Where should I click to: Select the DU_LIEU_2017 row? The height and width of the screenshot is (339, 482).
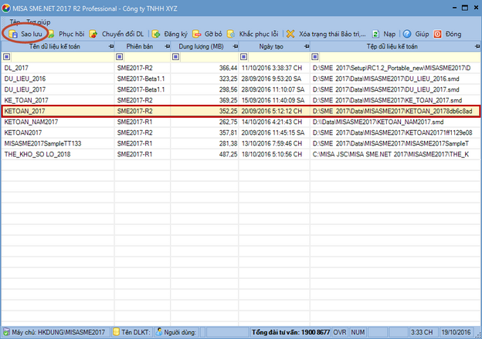pyautogui.click(x=241, y=89)
